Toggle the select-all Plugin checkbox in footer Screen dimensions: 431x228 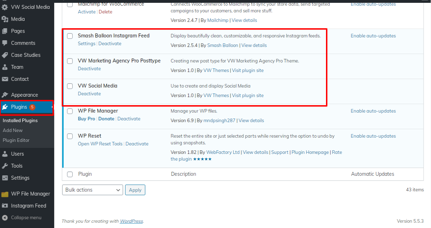coord(70,174)
